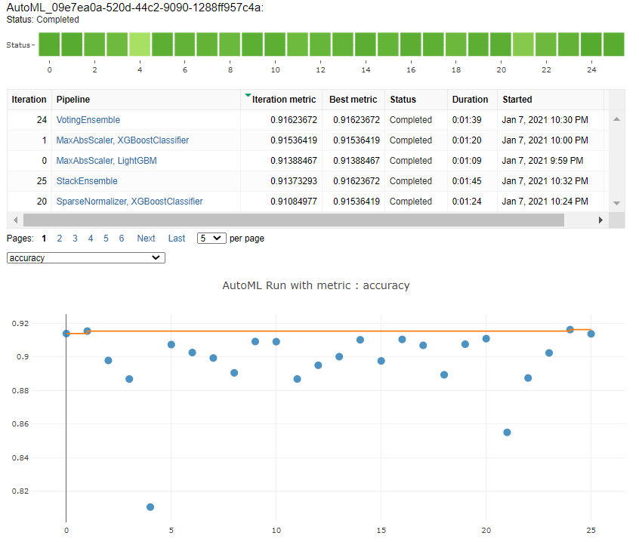The height and width of the screenshot is (542, 639).
Task: Click the table scroll down arrow
Action: point(616,203)
